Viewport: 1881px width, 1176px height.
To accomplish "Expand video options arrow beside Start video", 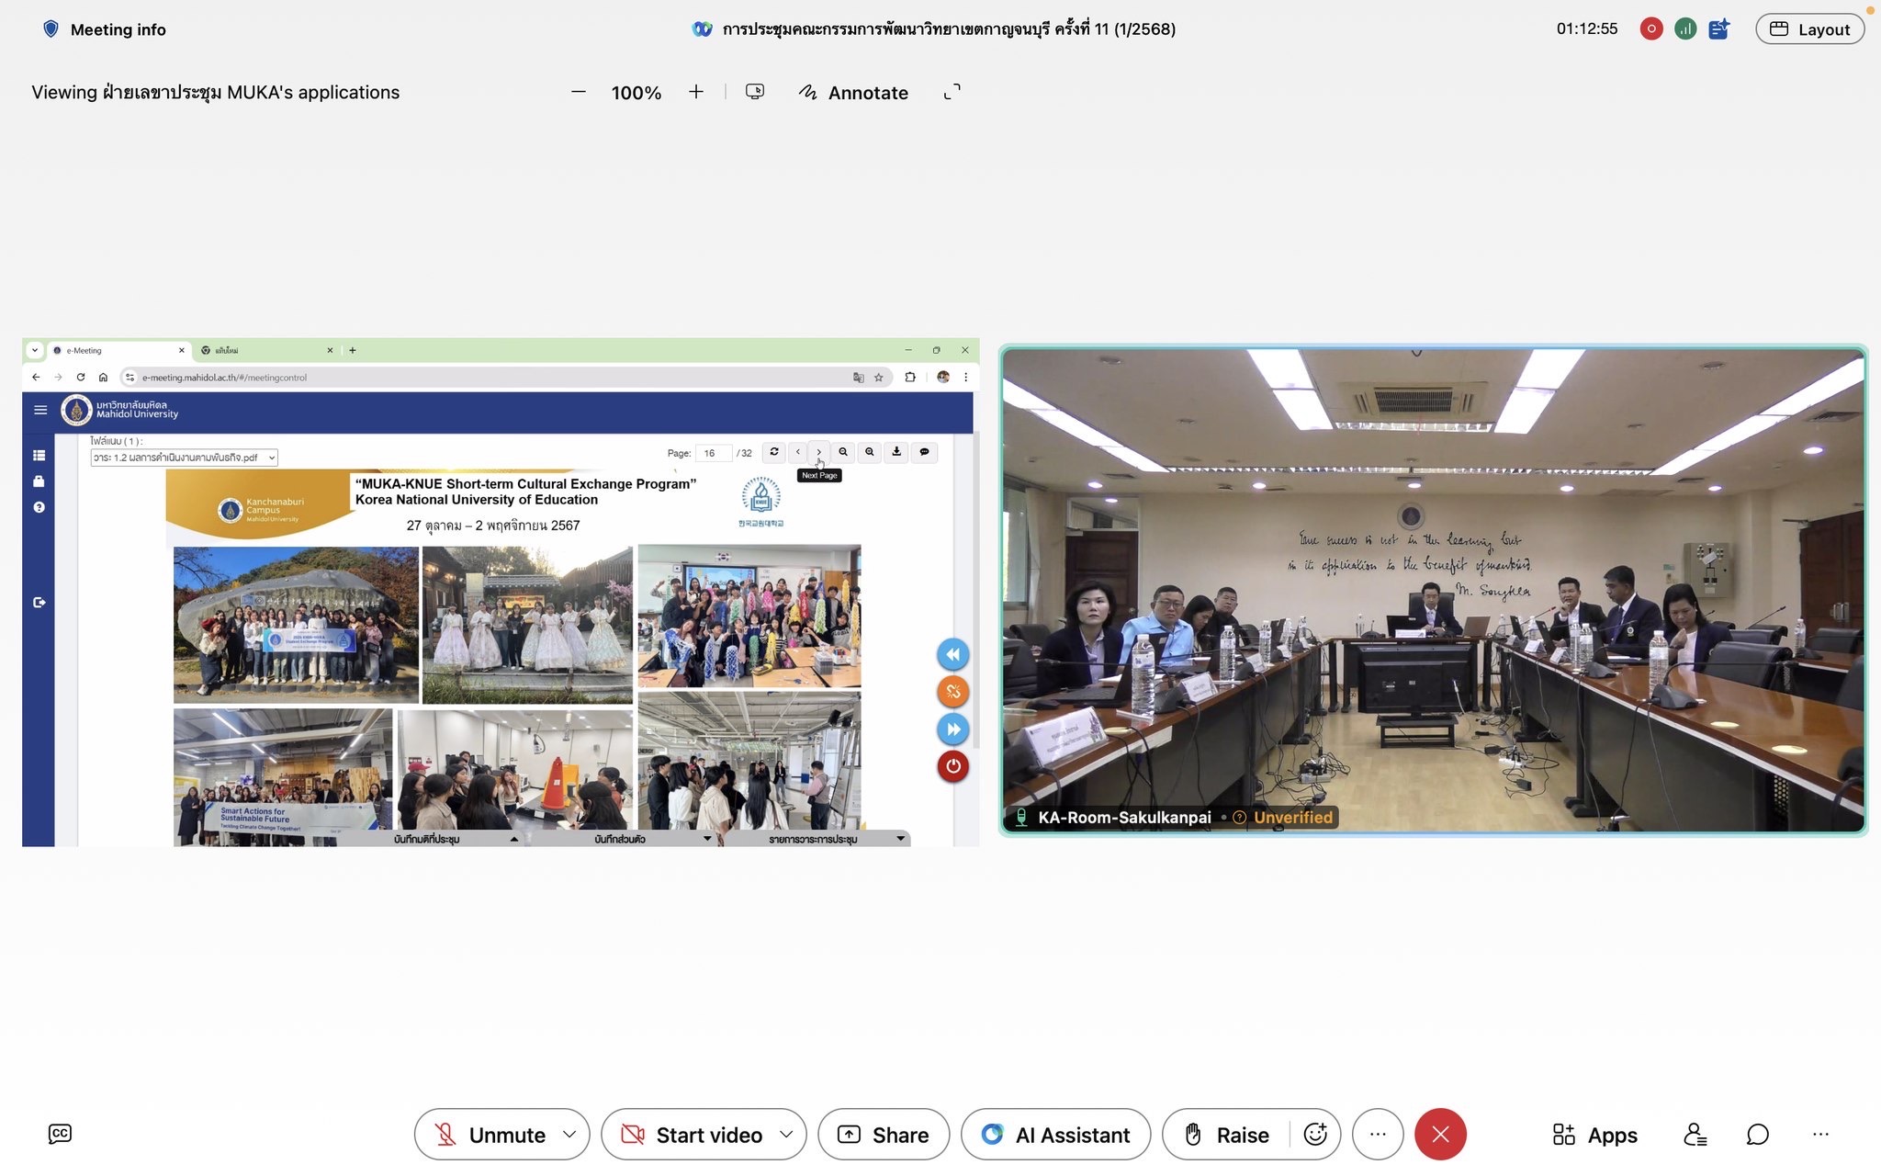I will pyautogui.click(x=786, y=1135).
